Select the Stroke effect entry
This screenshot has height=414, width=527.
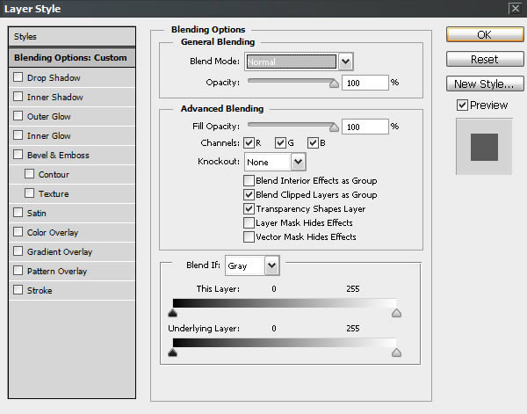coord(40,291)
